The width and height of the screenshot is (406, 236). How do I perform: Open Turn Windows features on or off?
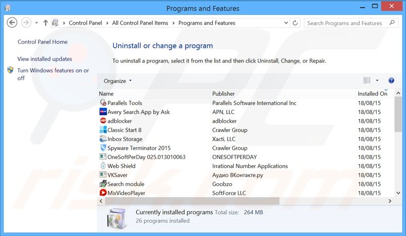53,74
